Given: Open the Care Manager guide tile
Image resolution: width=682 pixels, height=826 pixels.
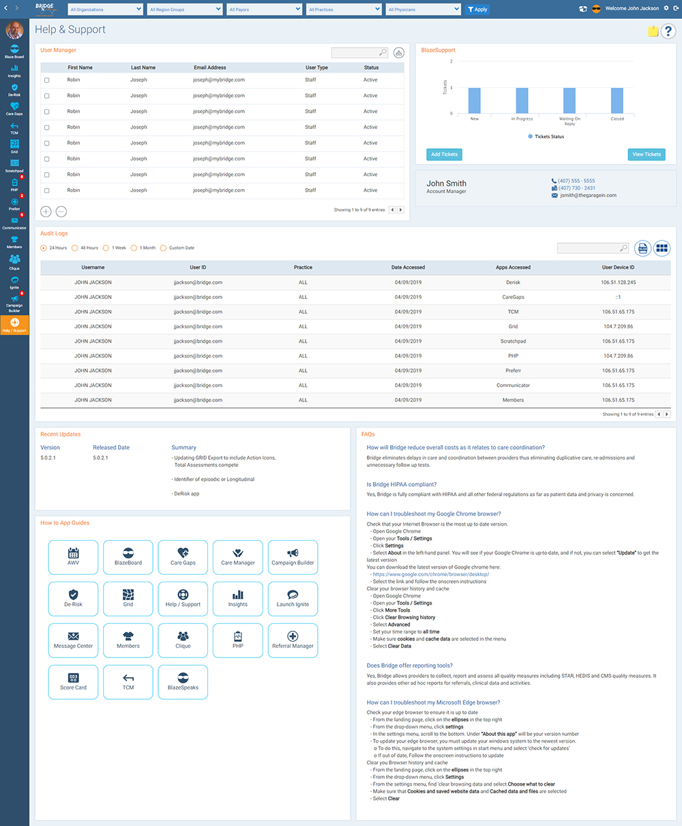Looking at the screenshot, I should click(x=238, y=557).
